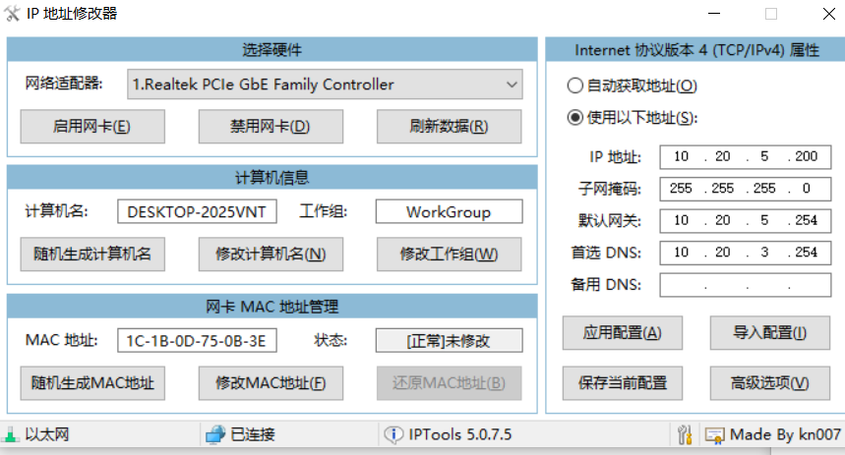Click the 刷新数据(R) button
Screen dimensions: 845x455
(x=449, y=127)
